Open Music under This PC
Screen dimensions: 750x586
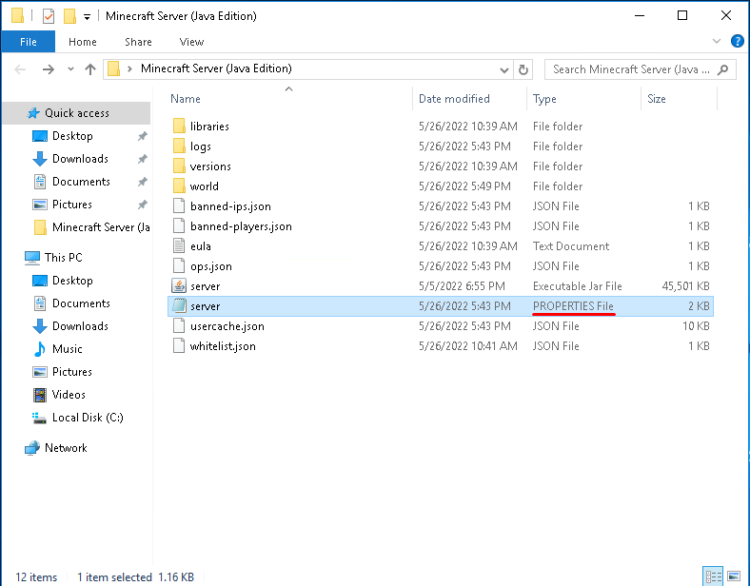click(67, 349)
